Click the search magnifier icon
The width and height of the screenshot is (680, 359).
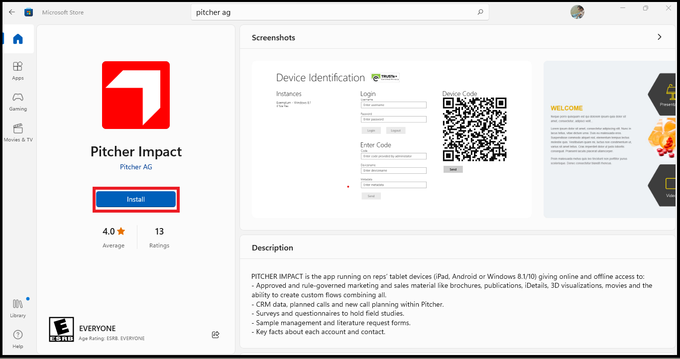(479, 11)
